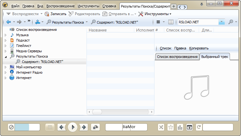Screen dimensions: 241x136
Task: Go to previous tab with left chevron
Action: [x=180, y=7]
